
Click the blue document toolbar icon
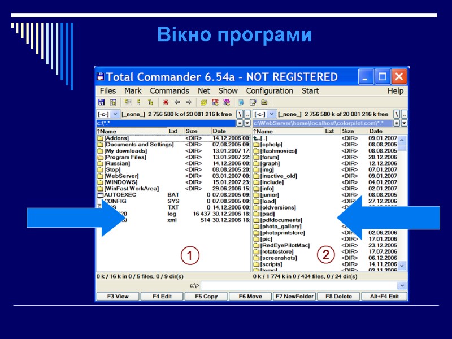pyautogui.click(x=241, y=102)
